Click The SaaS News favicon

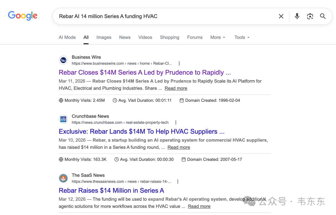[63, 178]
